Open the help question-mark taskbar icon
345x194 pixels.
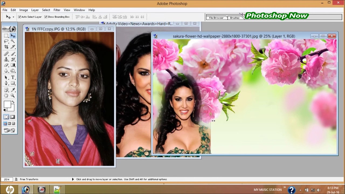click(x=291, y=190)
